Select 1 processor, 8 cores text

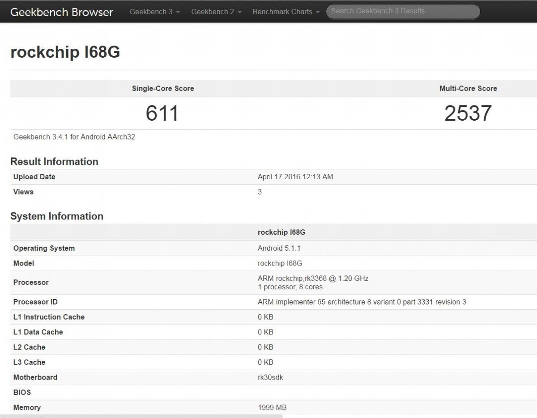tap(290, 287)
